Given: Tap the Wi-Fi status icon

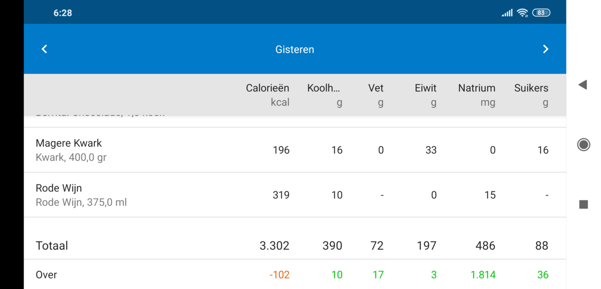Looking at the screenshot, I should tap(521, 12).
